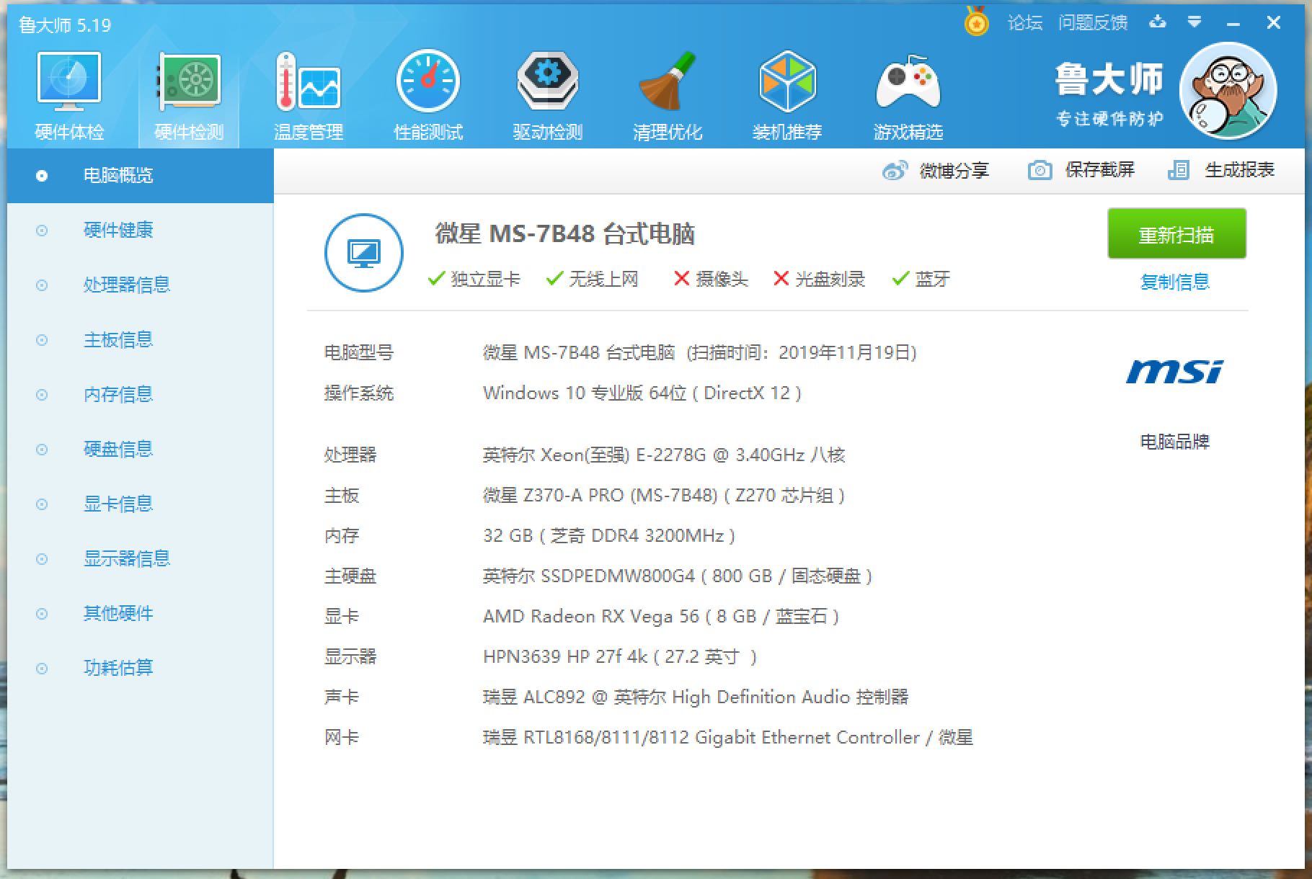The height and width of the screenshot is (879, 1312).
Task: Click the green 重新扫描 rescan button
Action: click(1176, 234)
